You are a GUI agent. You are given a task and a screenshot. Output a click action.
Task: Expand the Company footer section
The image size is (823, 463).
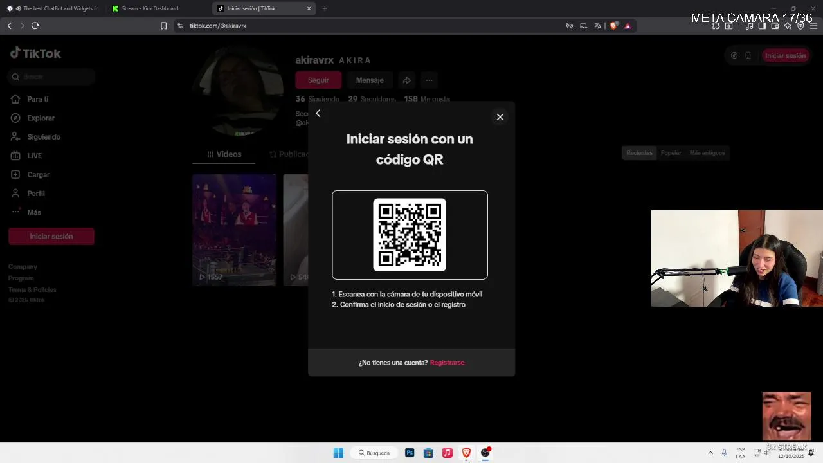(23, 266)
